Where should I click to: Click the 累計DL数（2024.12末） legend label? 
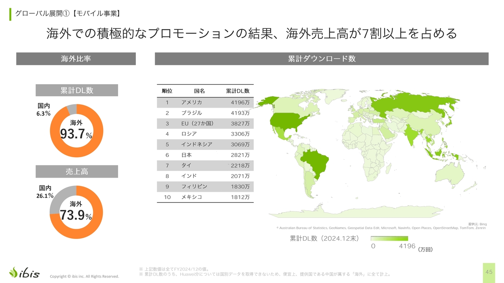tap(324, 239)
